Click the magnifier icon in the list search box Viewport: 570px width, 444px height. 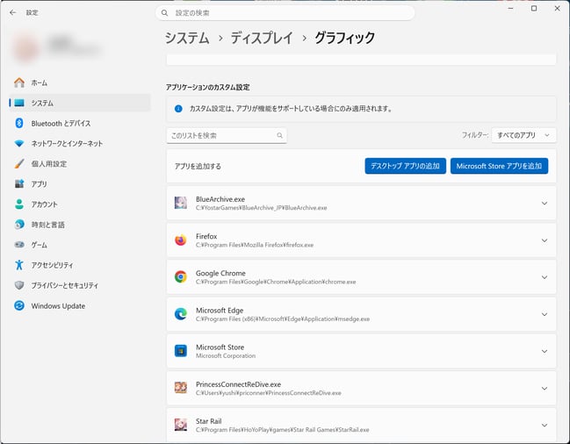(x=279, y=135)
